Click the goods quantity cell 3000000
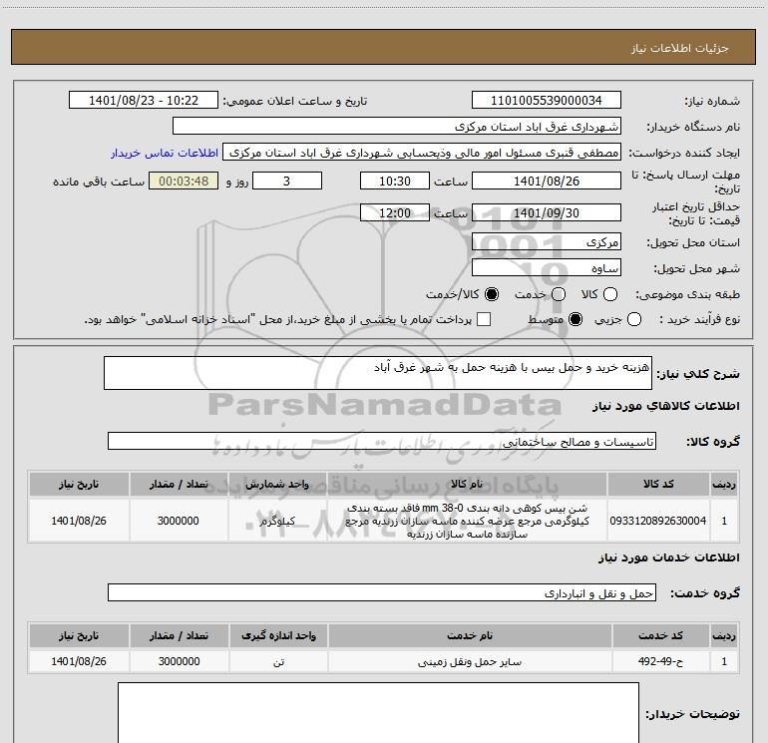This screenshot has width=768, height=743. point(179,521)
